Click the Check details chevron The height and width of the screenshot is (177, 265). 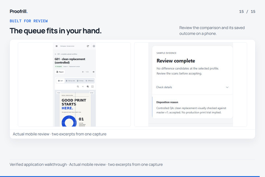click(227, 87)
